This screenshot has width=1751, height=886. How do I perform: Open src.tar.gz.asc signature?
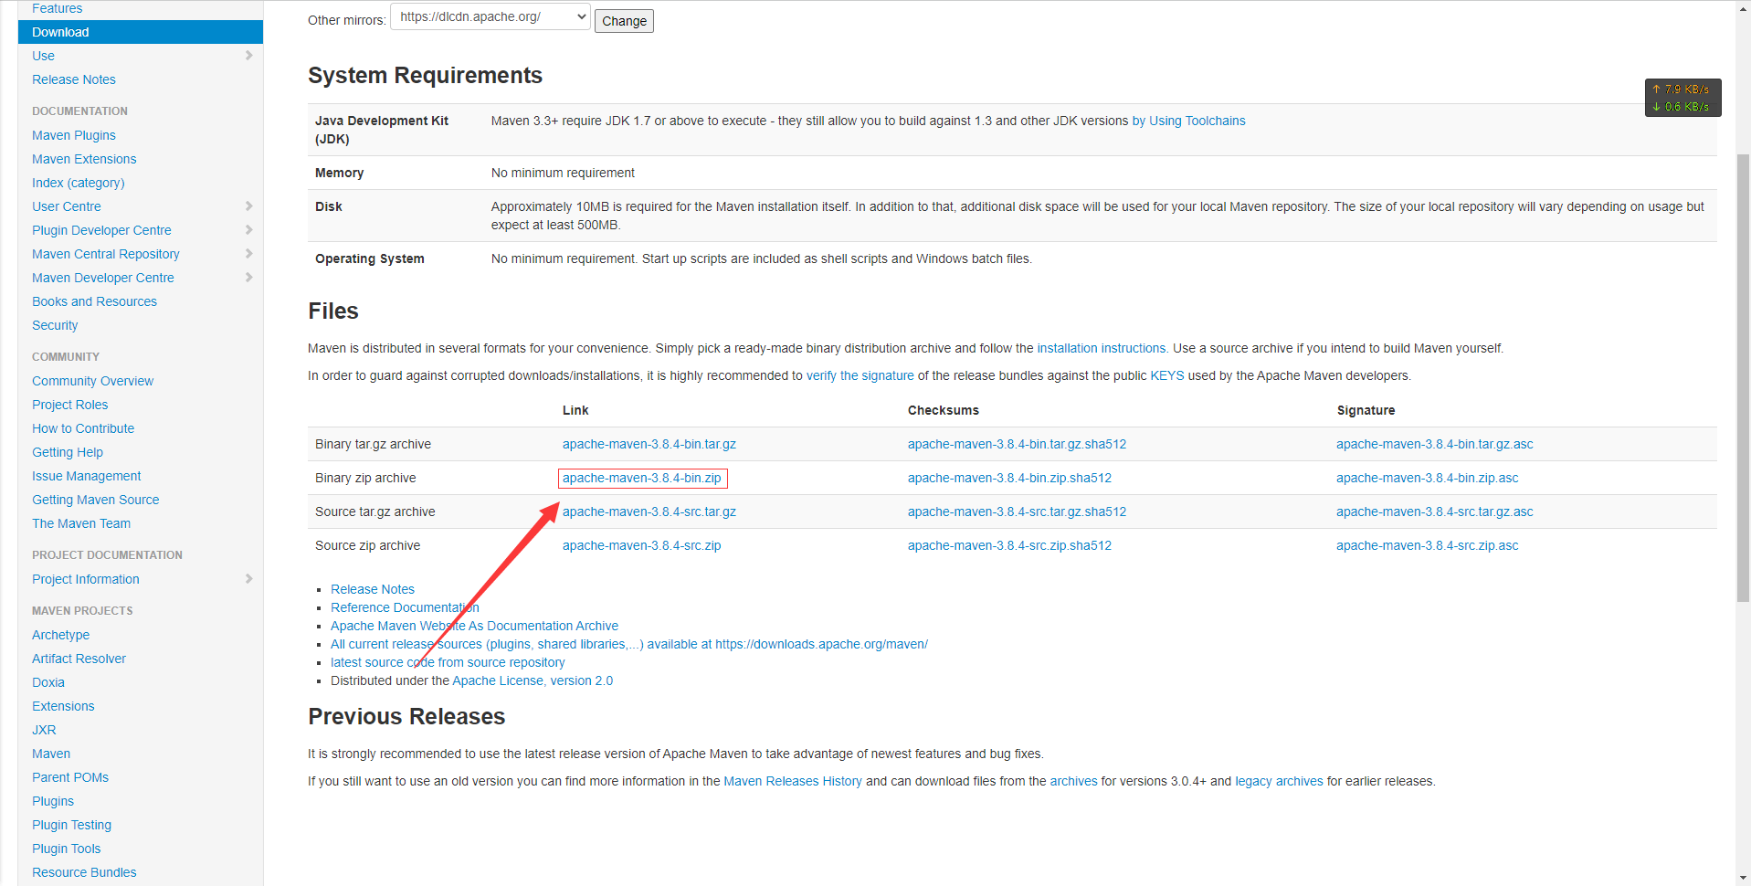tap(1435, 512)
